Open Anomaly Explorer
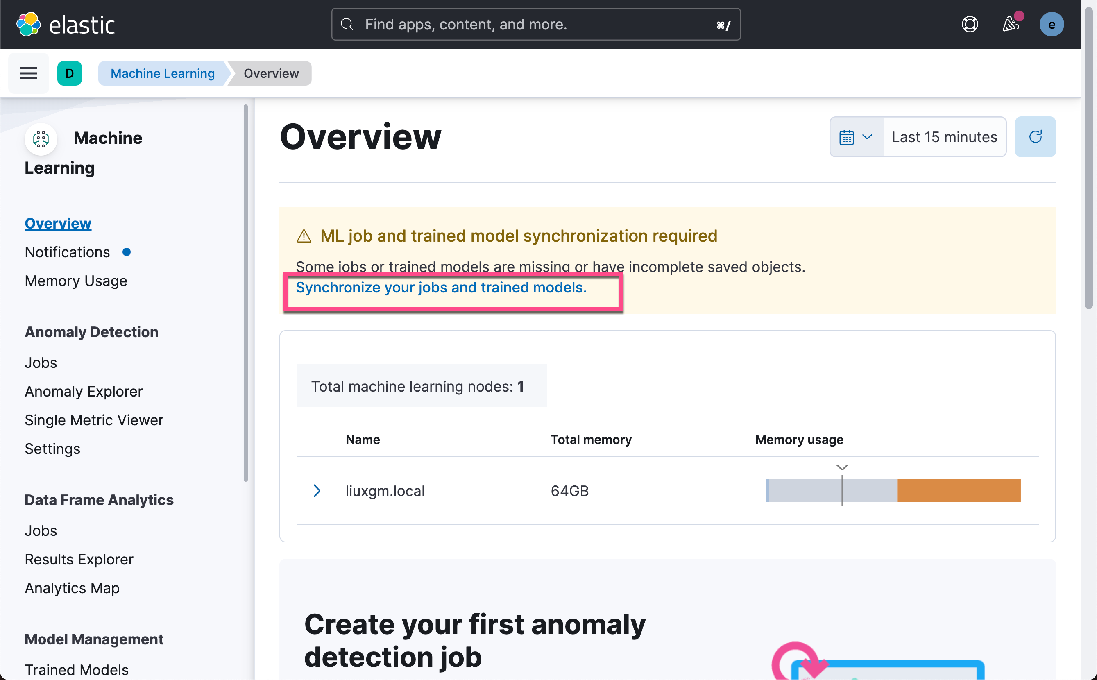The height and width of the screenshot is (680, 1097). (x=84, y=392)
